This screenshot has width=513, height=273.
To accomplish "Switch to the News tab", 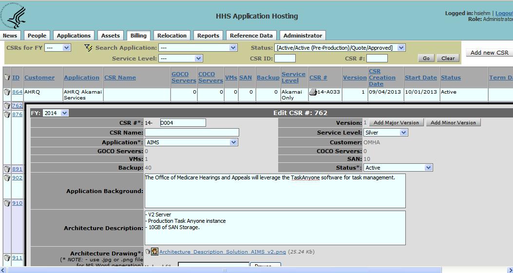I will (10, 36).
